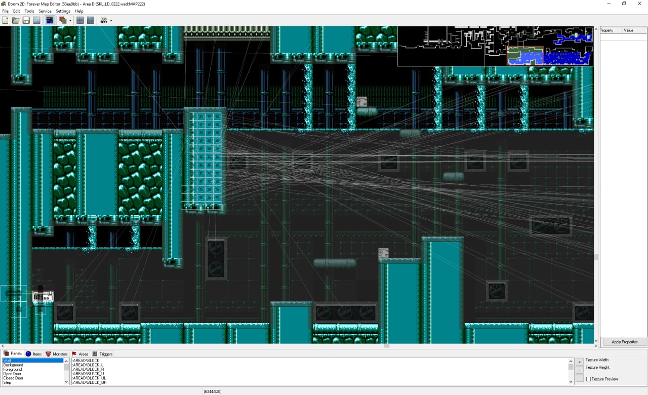Open the File menu
The height and width of the screenshot is (395, 648).
[5, 11]
